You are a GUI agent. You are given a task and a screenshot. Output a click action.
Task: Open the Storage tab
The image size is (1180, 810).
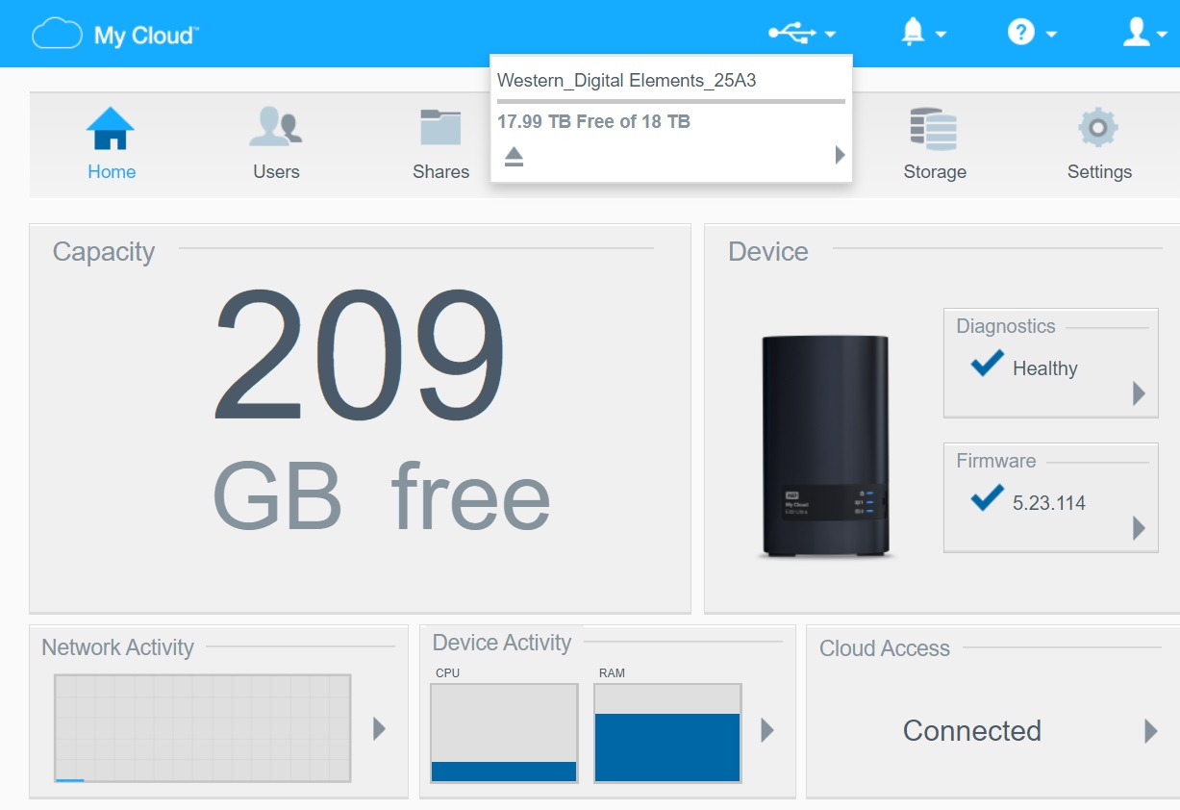coord(935,144)
